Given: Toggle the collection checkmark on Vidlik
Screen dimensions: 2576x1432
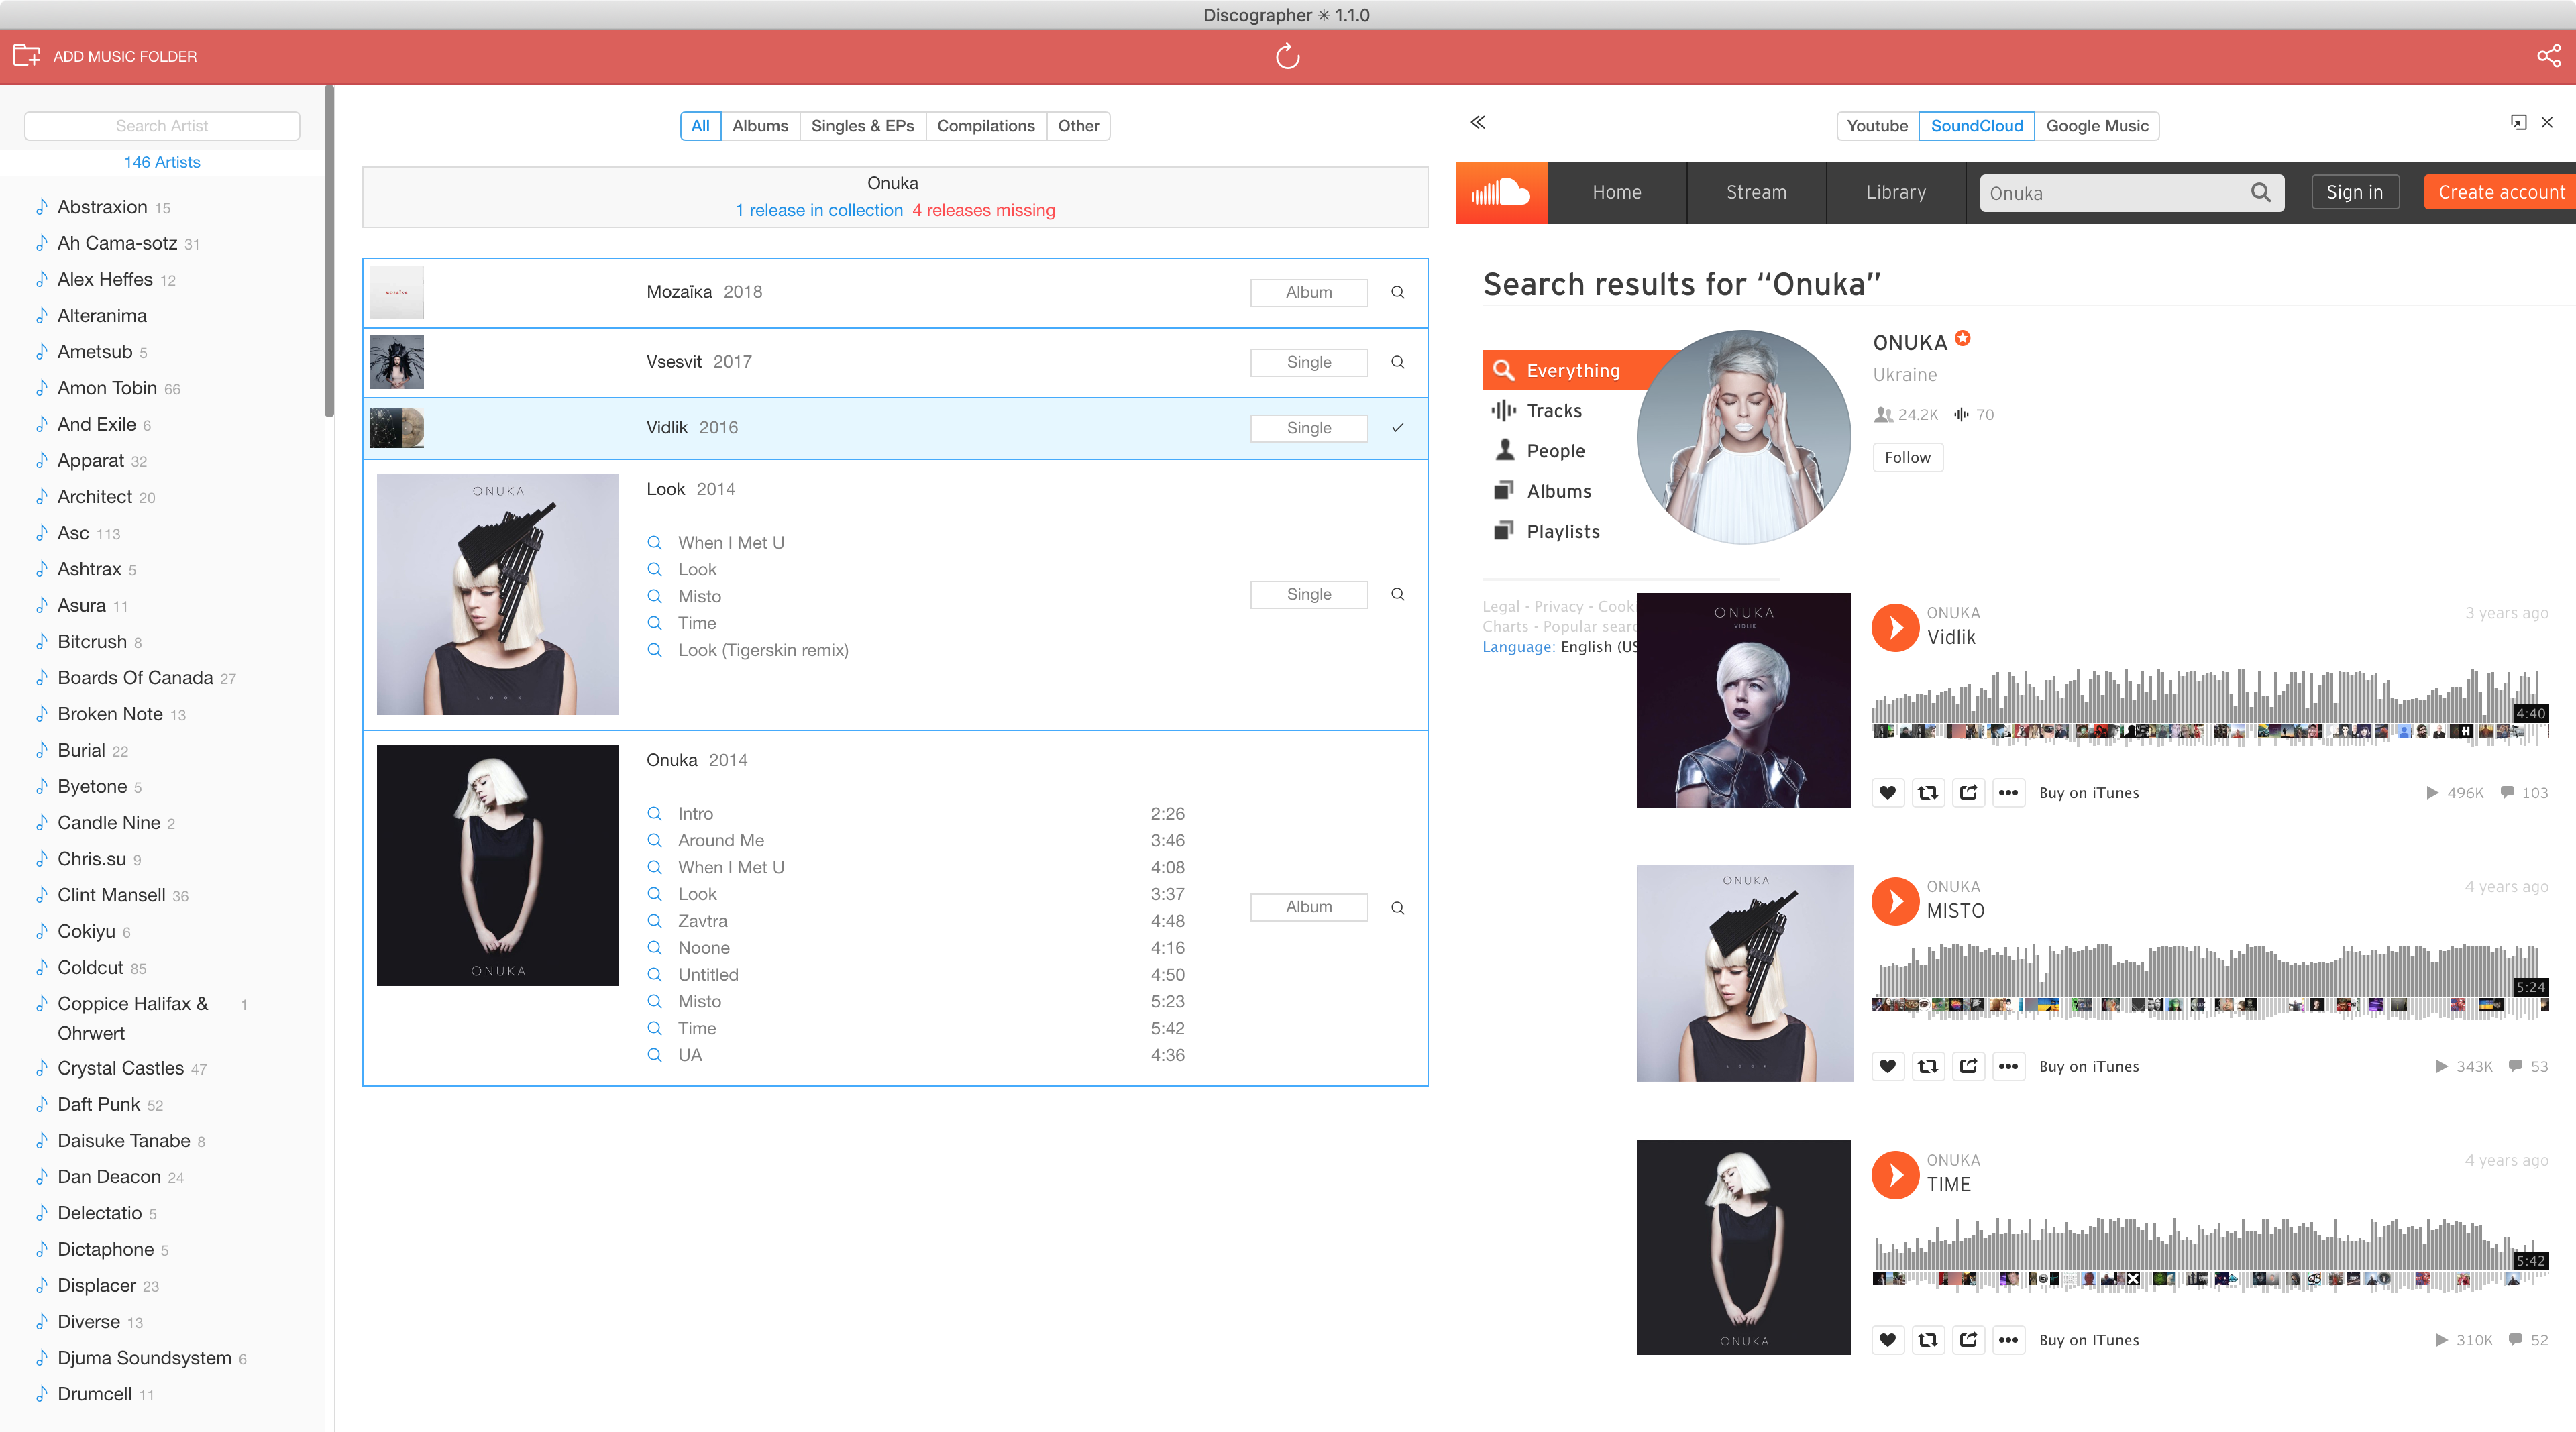Looking at the screenshot, I should point(1397,427).
